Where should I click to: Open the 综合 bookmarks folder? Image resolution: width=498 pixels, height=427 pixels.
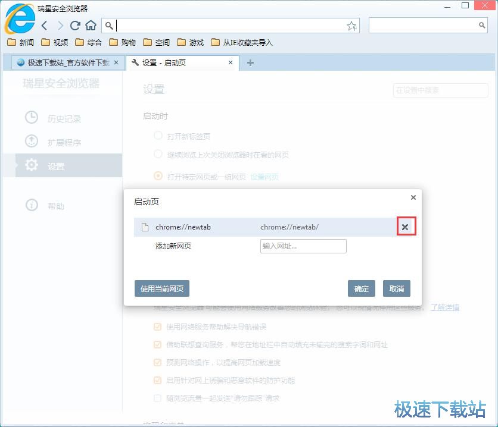click(x=88, y=42)
